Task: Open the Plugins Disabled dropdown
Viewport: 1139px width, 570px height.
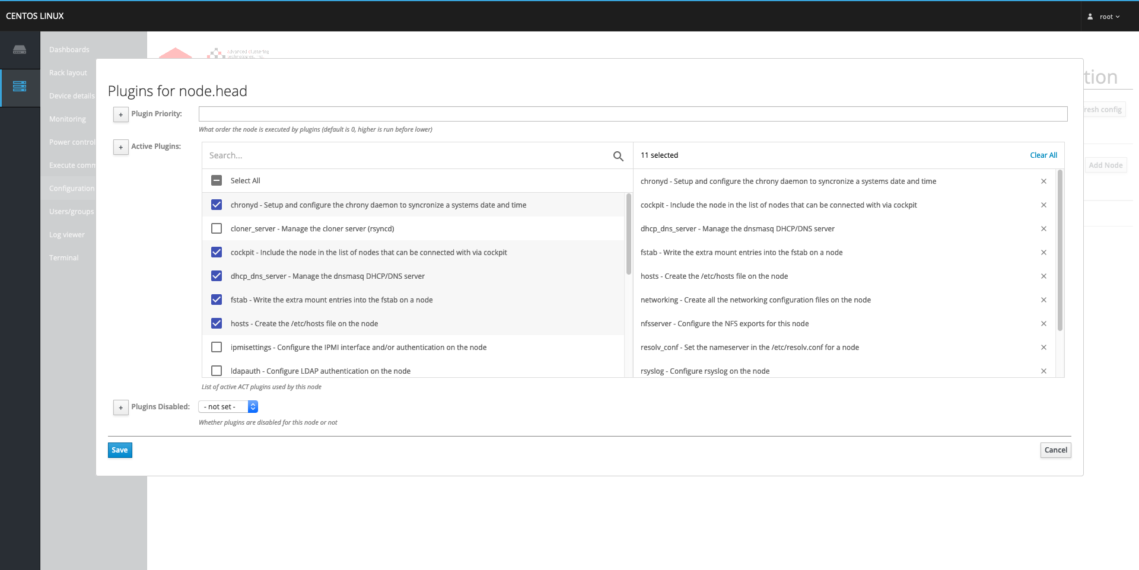Action: (228, 407)
